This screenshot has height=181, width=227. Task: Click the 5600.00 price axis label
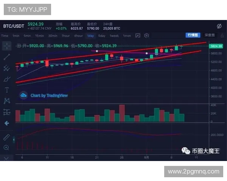(x=216, y=53)
